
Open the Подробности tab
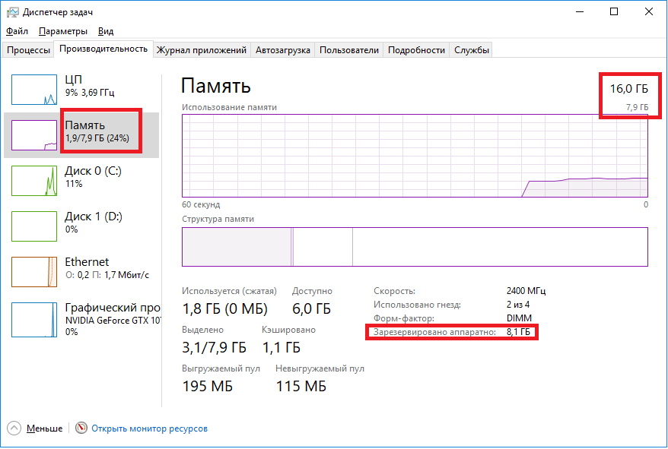point(415,49)
